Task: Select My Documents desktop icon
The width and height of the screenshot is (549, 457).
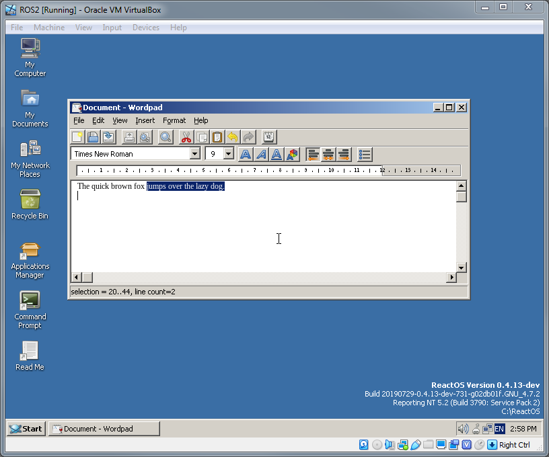Action: tap(30, 108)
